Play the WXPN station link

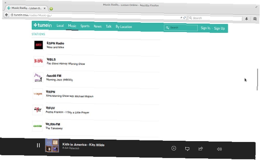(x=50, y=92)
